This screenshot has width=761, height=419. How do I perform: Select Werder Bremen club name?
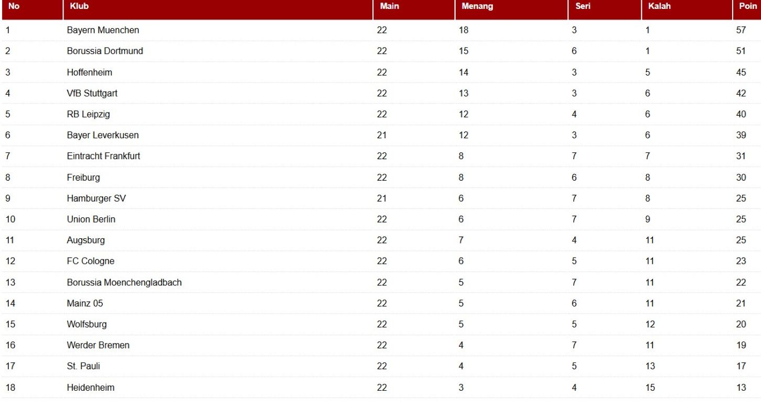[98, 345]
